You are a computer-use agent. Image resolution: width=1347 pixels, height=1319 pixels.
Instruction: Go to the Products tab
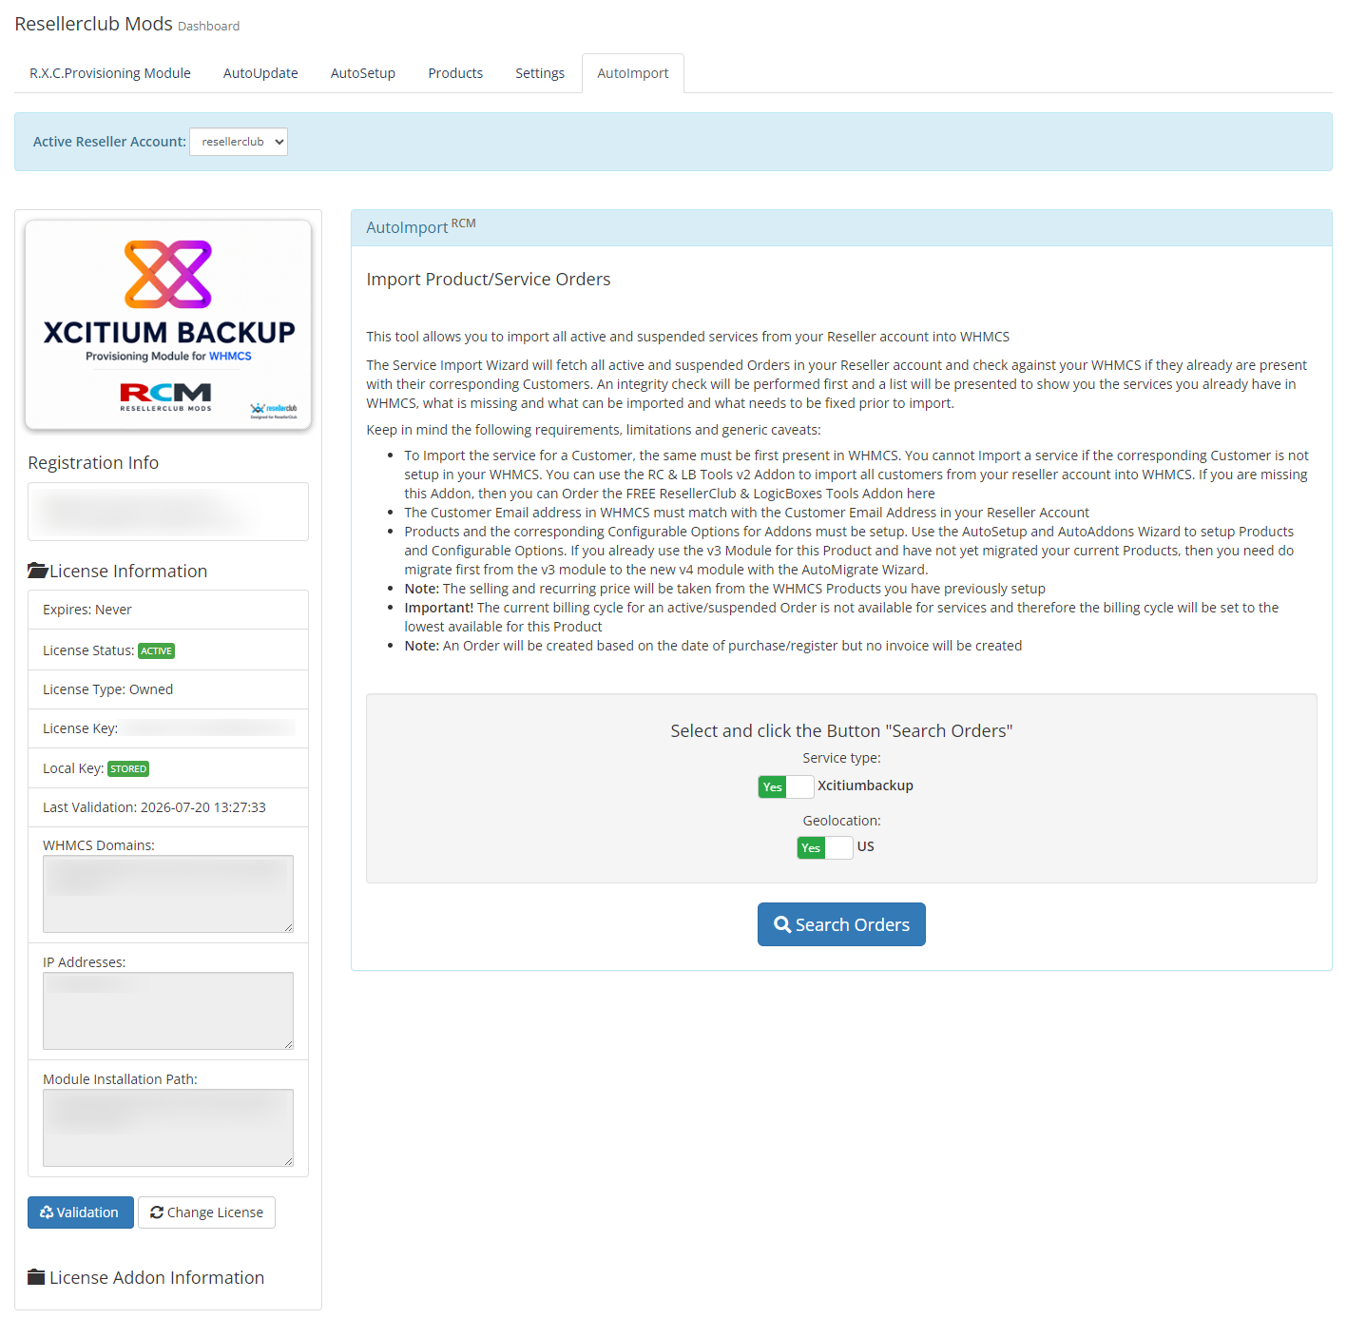[455, 73]
